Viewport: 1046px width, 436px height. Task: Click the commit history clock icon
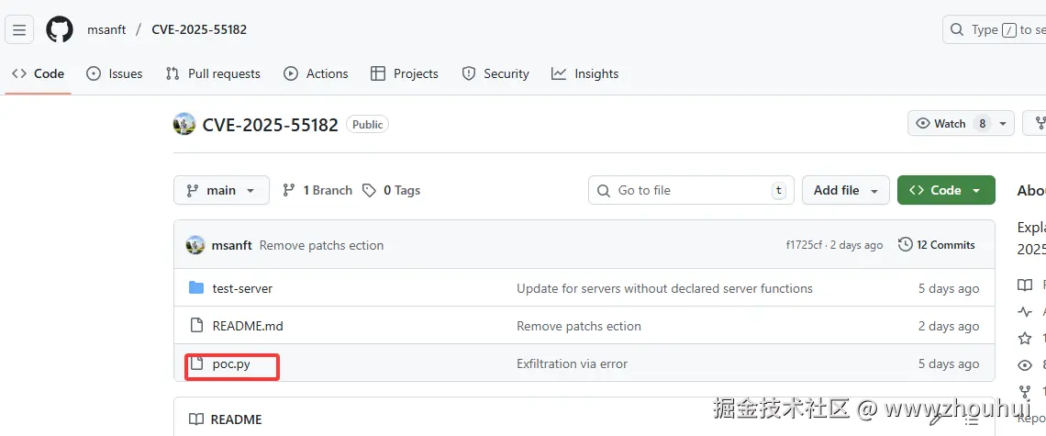(x=906, y=245)
